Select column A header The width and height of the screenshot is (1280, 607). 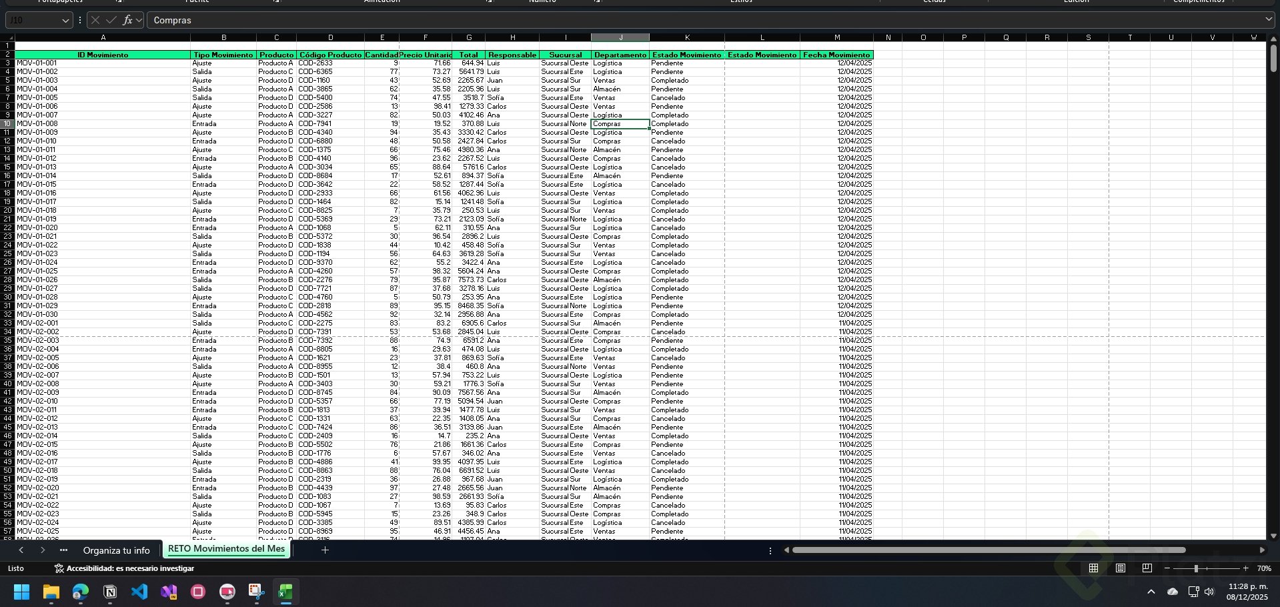click(x=103, y=37)
